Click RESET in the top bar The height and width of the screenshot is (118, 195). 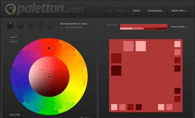point(136,11)
